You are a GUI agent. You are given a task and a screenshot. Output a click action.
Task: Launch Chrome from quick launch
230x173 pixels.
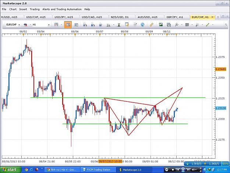(26, 170)
